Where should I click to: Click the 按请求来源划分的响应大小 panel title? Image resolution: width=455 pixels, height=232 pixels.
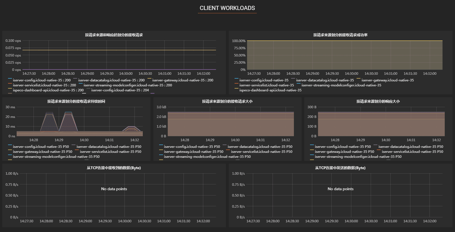(378, 101)
